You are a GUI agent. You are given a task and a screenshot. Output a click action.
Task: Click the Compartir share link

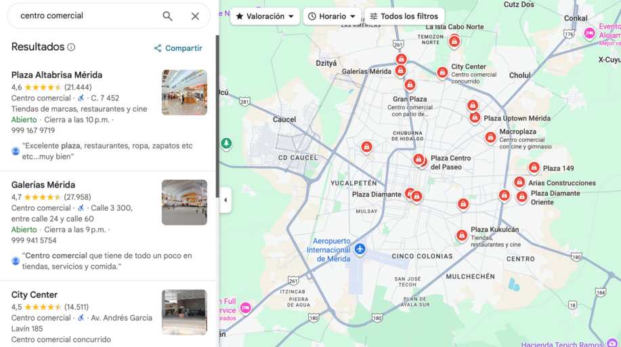[x=178, y=48]
